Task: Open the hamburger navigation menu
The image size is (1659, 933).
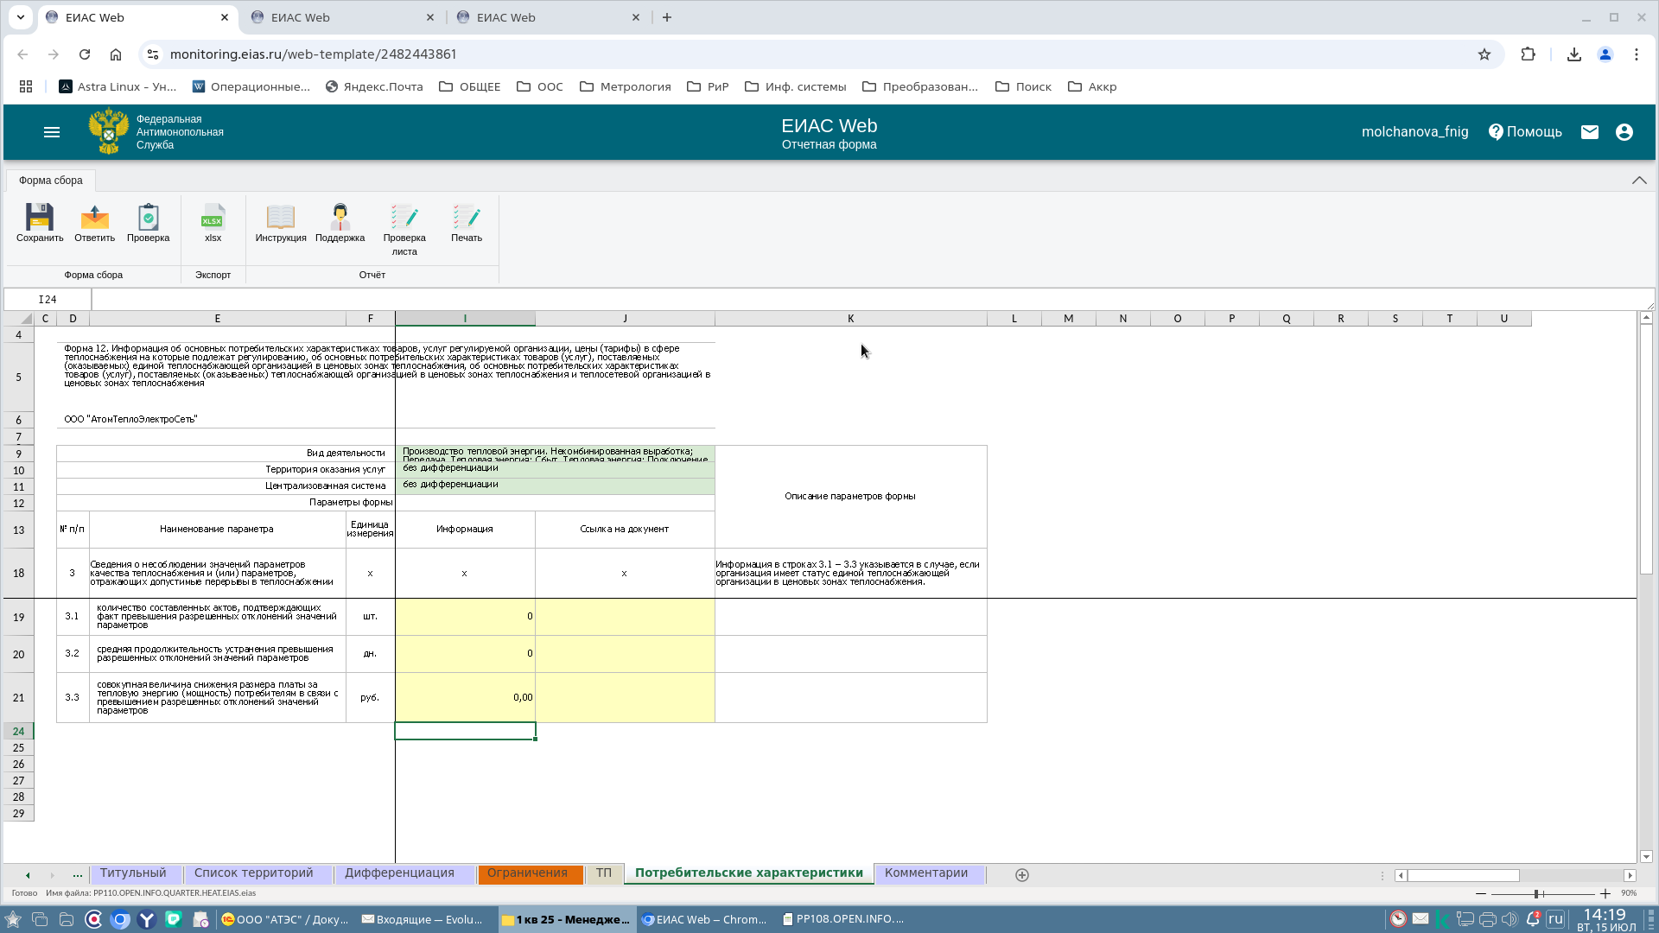Action: click(x=52, y=132)
